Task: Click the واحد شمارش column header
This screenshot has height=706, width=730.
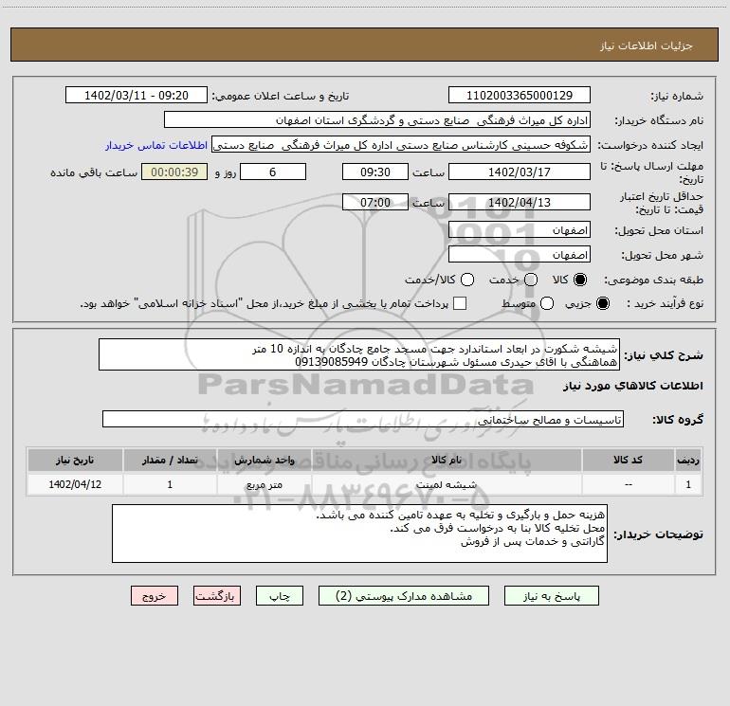Action: click(264, 460)
